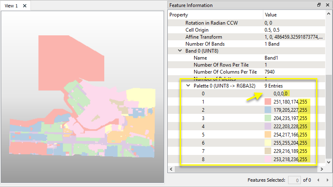
Task: Click the down arrow of vertical scrollbar
Action: [328, 162]
